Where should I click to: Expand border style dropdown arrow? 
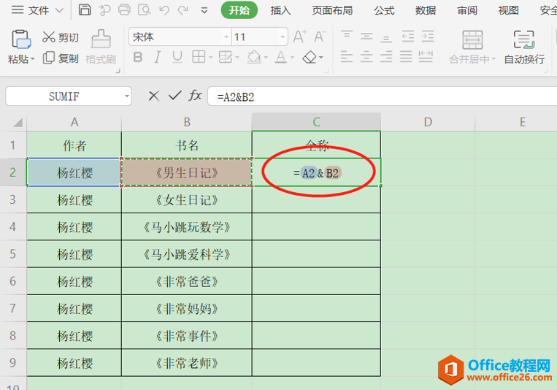(x=210, y=57)
